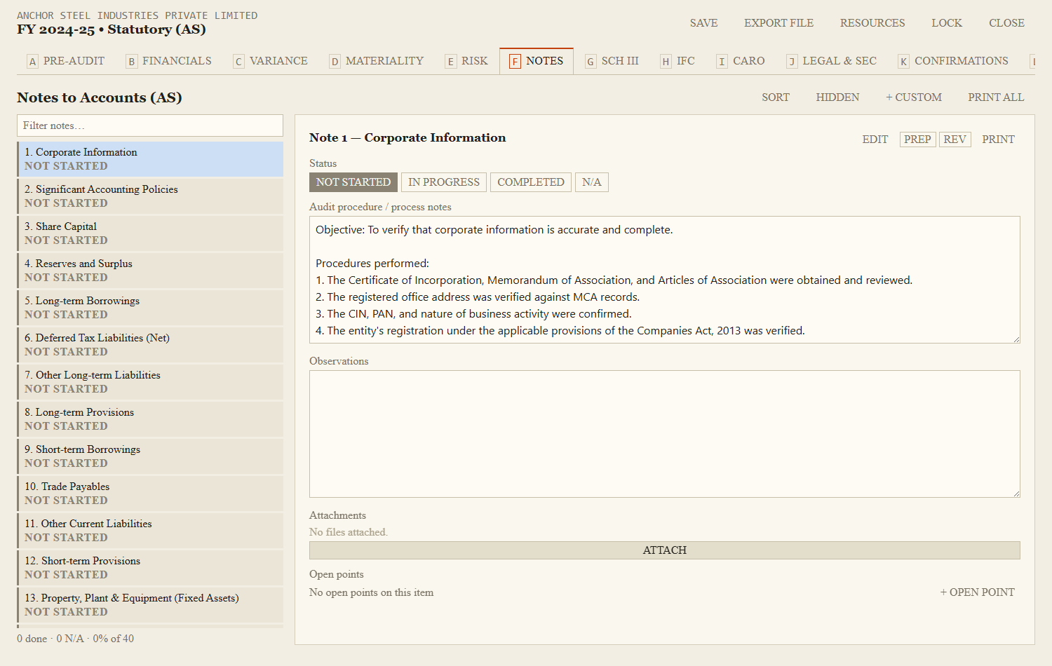The width and height of the screenshot is (1052, 666).
Task: Open the Pre-Audit tab
Action: click(x=66, y=61)
